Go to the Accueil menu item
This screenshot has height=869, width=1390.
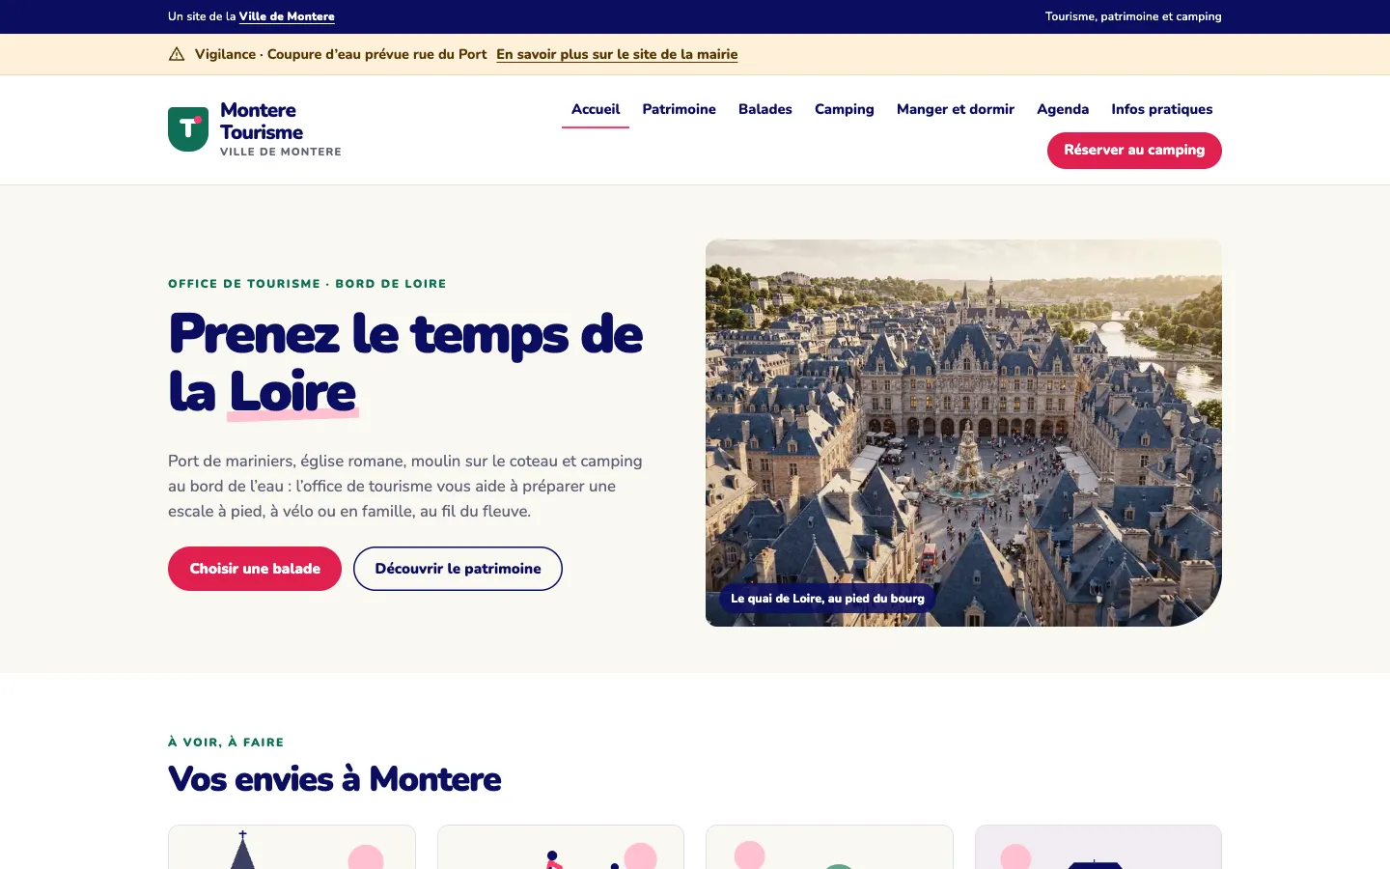[x=596, y=109]
